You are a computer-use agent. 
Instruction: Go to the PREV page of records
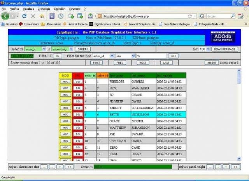point(120,62)
